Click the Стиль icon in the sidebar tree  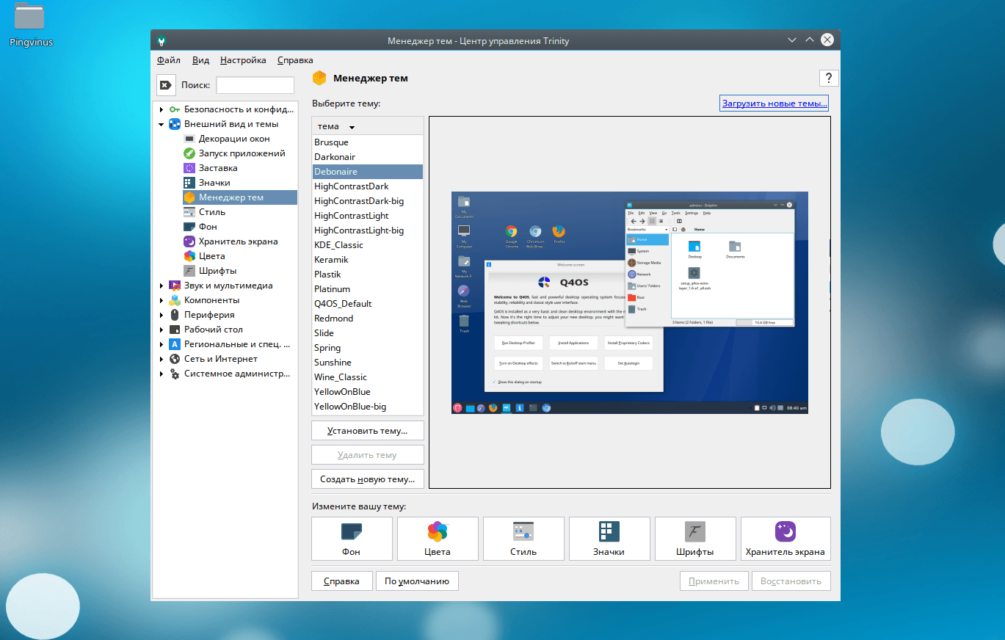pos(189,212)
